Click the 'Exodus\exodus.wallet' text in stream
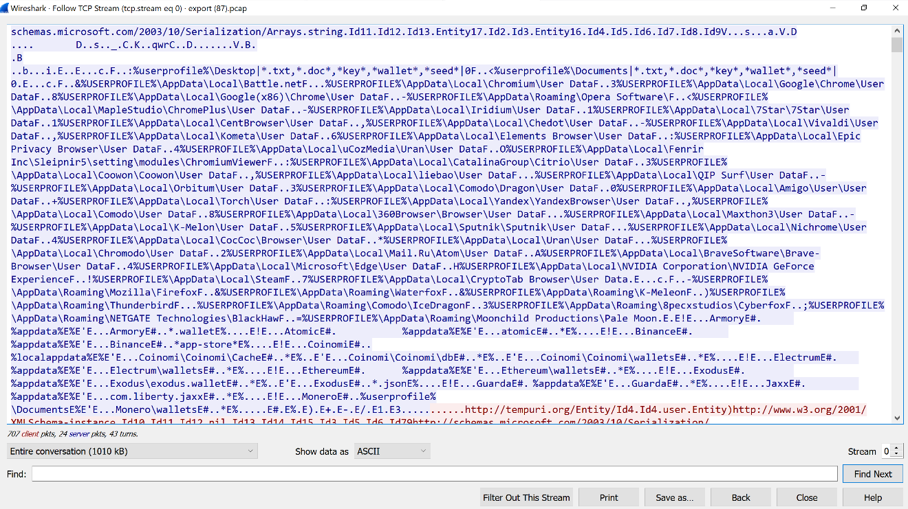The width and height of the screenshot is (908, 509). (x=169, y=383)
